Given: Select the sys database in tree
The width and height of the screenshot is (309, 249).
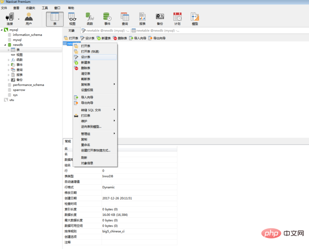Looking at the screenshot, I should click(15, 95).
